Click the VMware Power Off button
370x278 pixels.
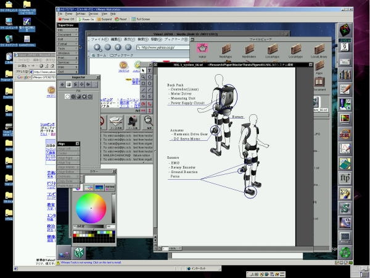pos(67,19)
